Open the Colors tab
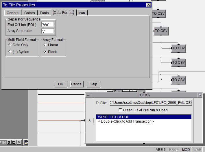The height and width of the screenshot is (152, 205). (x=29, y=13)
